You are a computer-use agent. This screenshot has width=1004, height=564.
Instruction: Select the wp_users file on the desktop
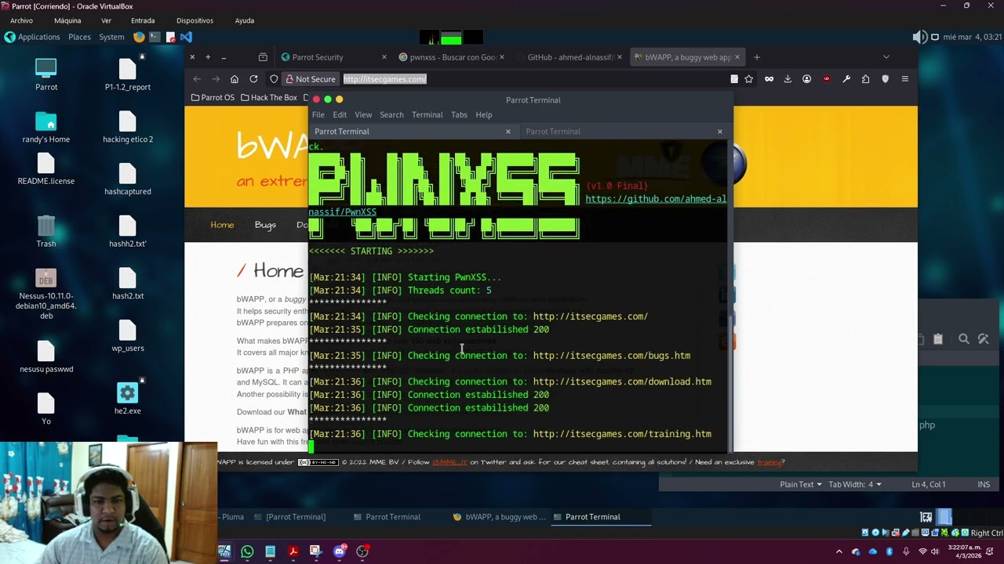128,336
